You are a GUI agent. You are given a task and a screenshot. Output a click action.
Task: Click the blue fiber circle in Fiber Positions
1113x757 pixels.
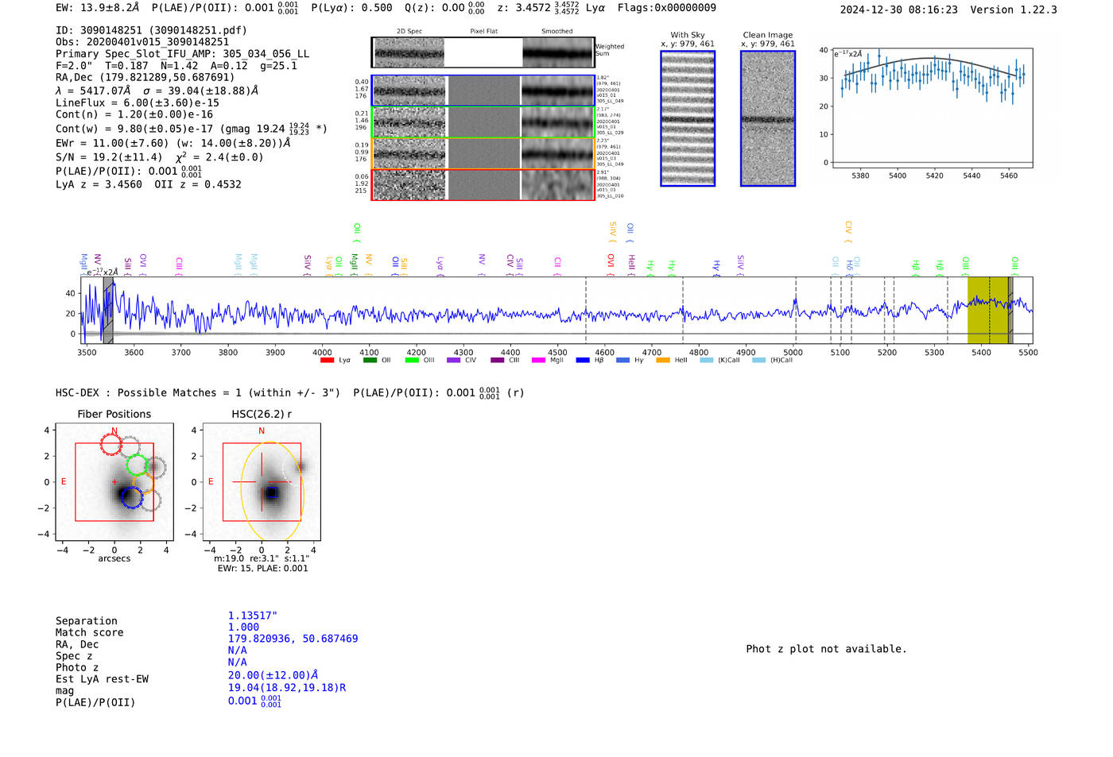132,498
